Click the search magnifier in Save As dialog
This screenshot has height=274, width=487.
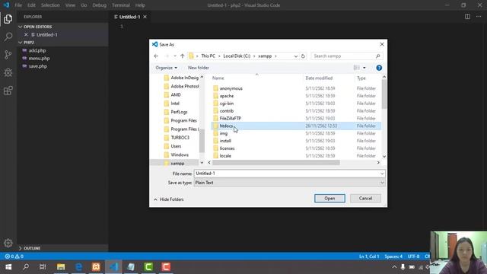[x=377, y=56]
